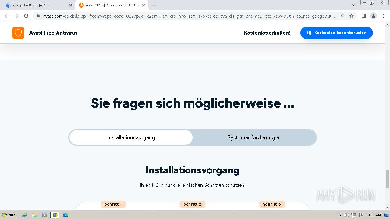This screenshot has width=390, height=219.
Task: Expand the tab search chevron
Action: [354, 5]
